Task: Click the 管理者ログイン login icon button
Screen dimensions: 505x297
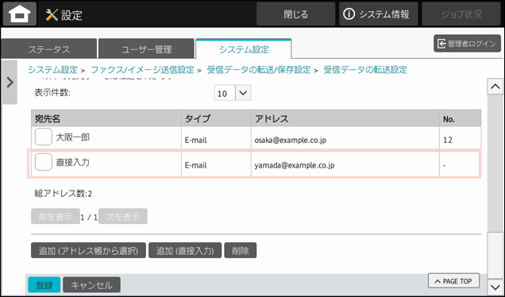Action: click(467, 44)
